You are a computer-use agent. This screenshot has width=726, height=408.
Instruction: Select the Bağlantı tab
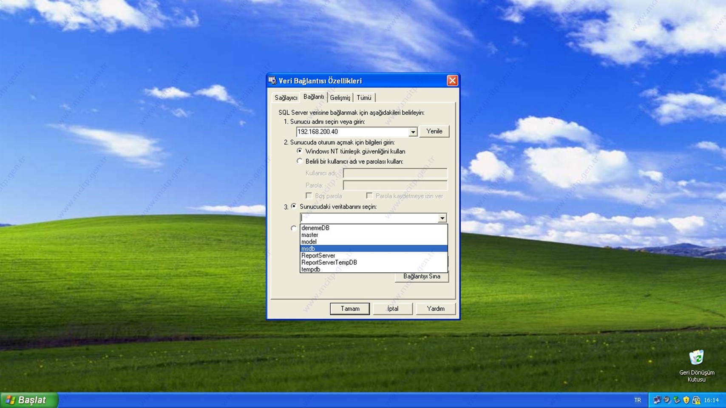pyautogui.click(x=314, y=97)
